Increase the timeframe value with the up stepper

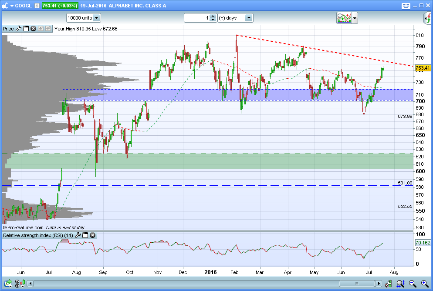[x=213, y=16]
